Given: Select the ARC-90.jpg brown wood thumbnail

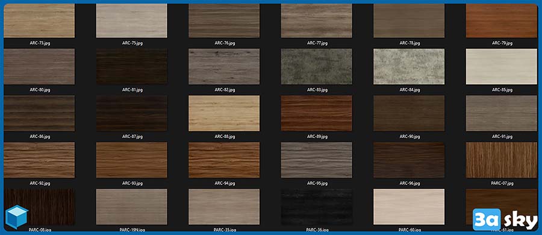Looking at the screenshot, I should pos(409,113).
